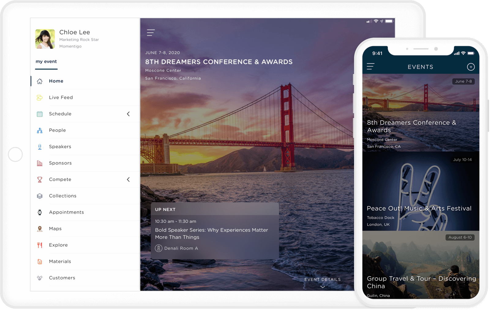Switch to the my event tab
Screen dimensions: 491x310
(46, 61)
